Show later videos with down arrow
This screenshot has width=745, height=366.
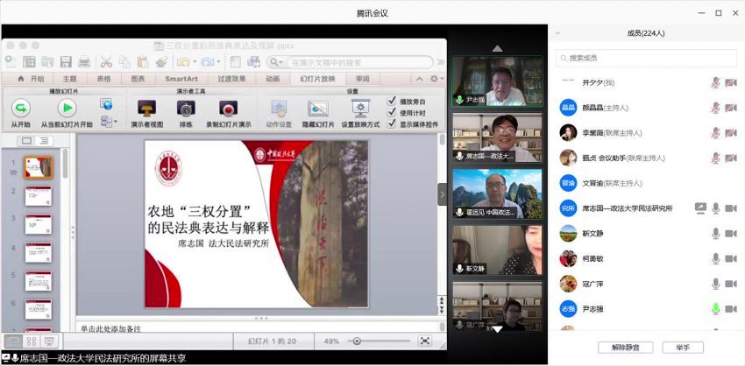pos(497,329)
